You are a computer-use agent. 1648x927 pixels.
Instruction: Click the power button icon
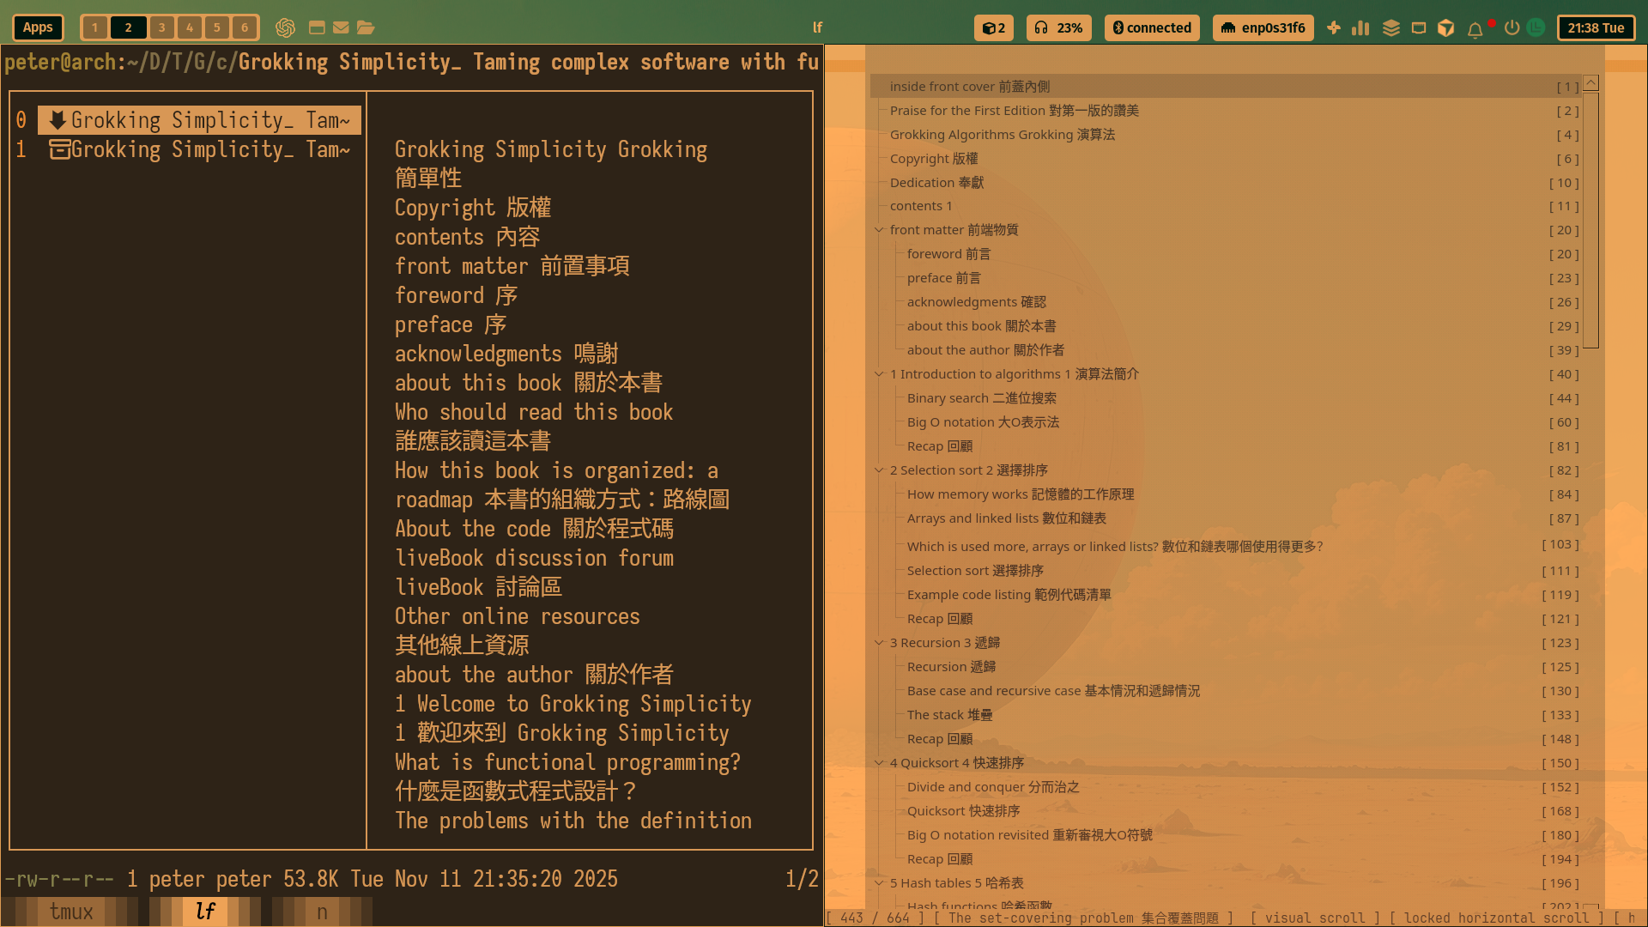click(x=1512, y=27)
